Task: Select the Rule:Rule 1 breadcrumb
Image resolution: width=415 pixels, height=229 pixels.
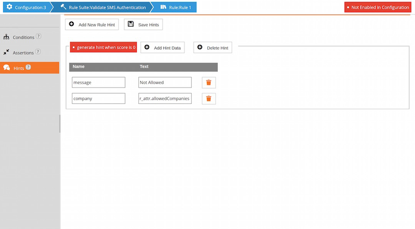Action: [176, 7]
